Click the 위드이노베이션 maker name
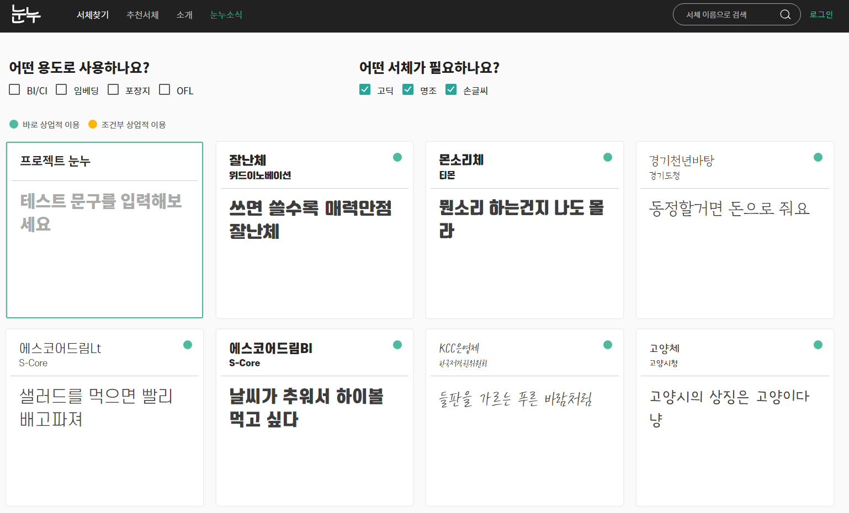The width and height of the screenshot is (849, 513). 260,175
